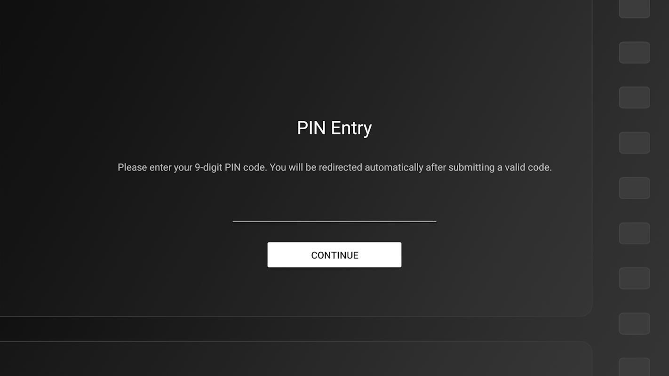Click the topmost partially visible film-strip square
The width and height of the screenshot is (669, 376).
click(x=634, y=8)
